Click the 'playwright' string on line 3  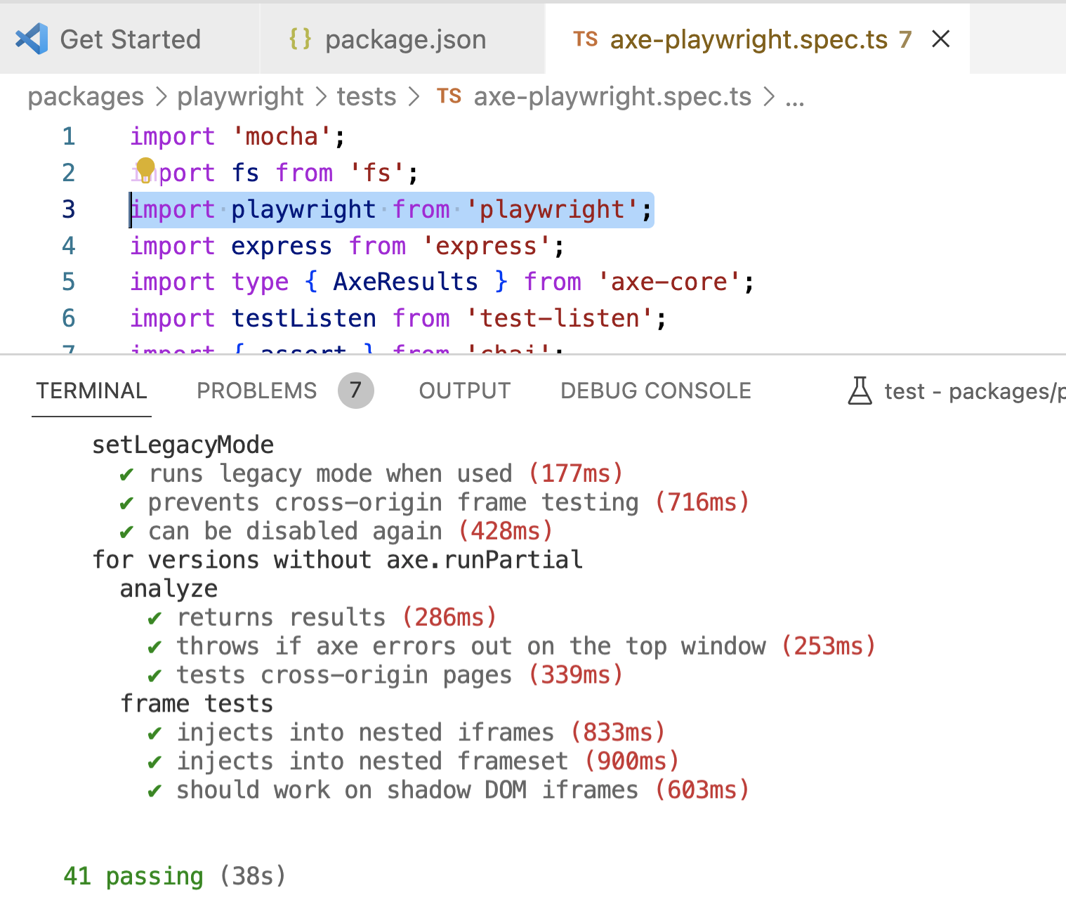551,209
